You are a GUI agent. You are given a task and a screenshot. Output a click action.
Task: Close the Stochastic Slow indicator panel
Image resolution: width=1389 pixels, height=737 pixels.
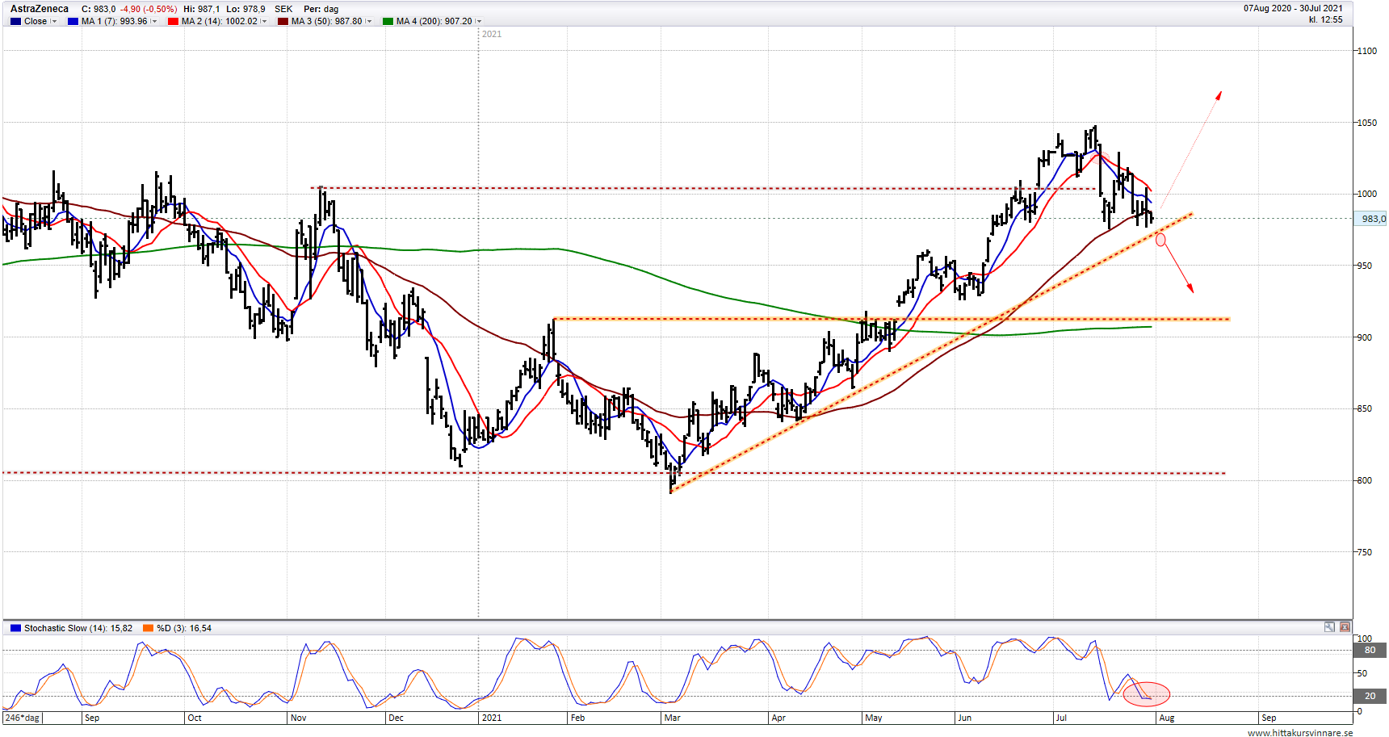(1345, 627)
